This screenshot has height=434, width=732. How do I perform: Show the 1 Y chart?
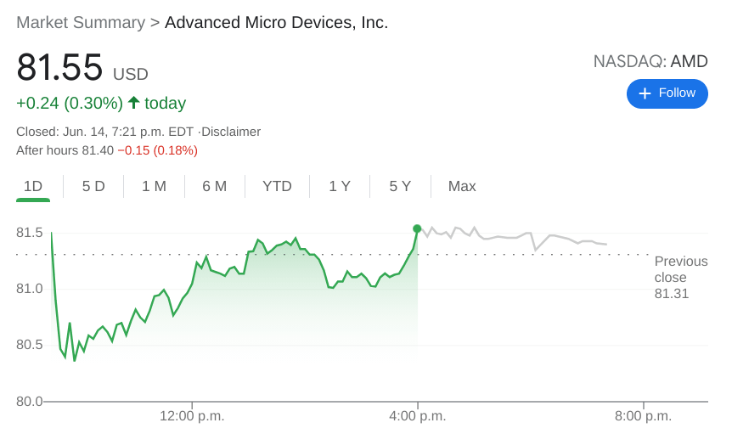(x=340, y=186)
